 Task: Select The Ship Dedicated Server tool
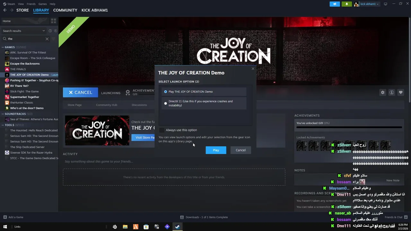pos(27,147)
